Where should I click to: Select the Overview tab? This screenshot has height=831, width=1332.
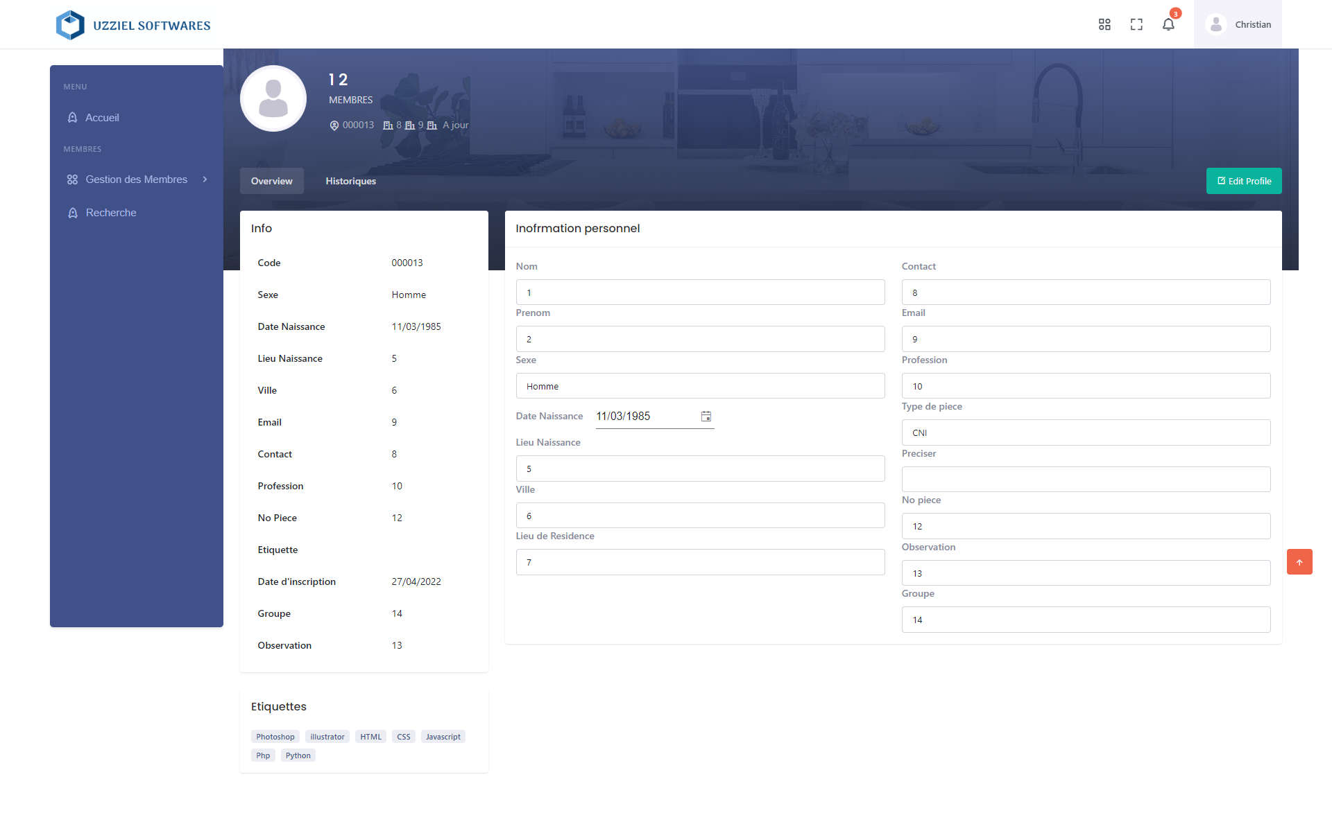[x=271, y=181]
